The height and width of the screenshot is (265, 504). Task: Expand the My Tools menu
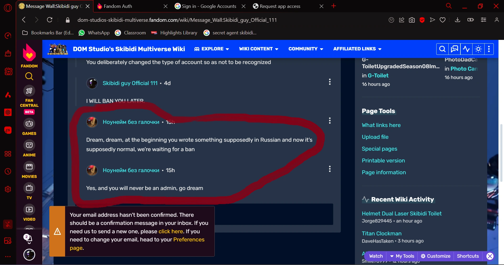[x=402, y=256]
